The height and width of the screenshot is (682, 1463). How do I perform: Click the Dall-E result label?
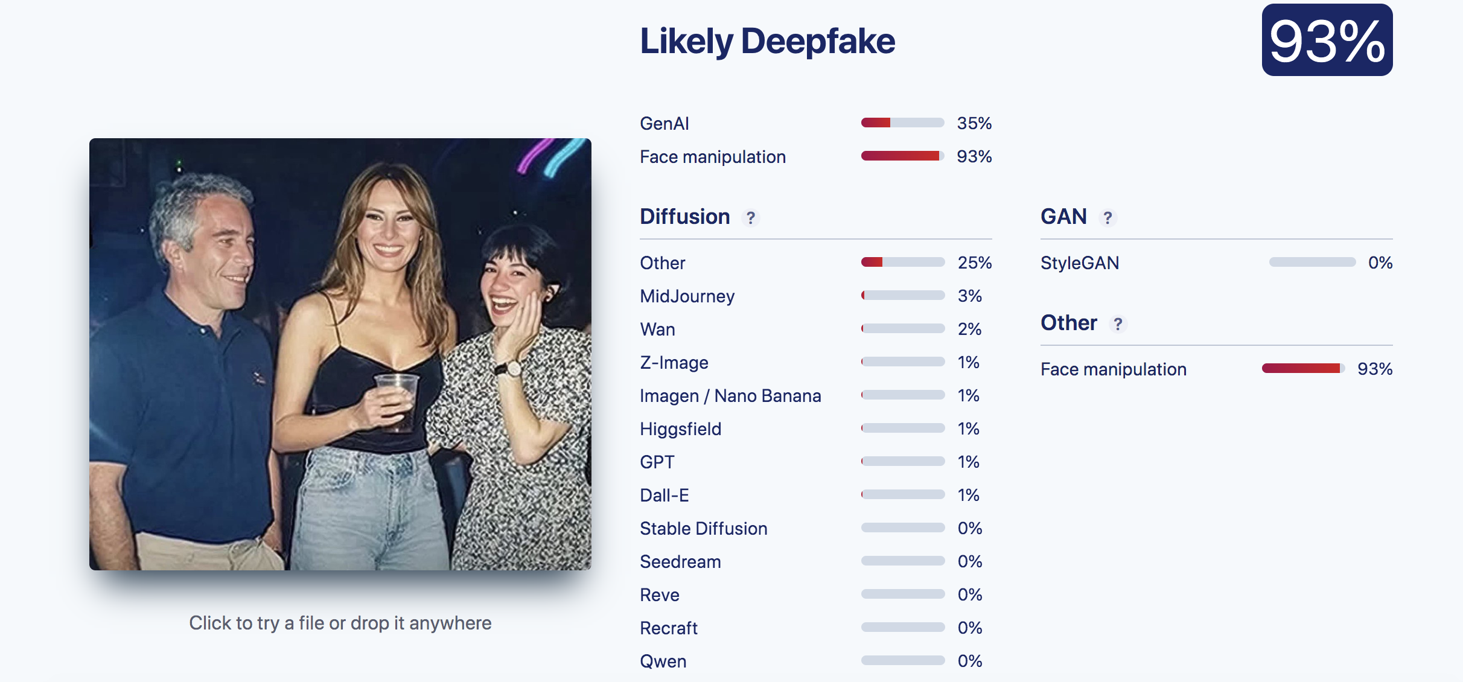tap(664, 496)
